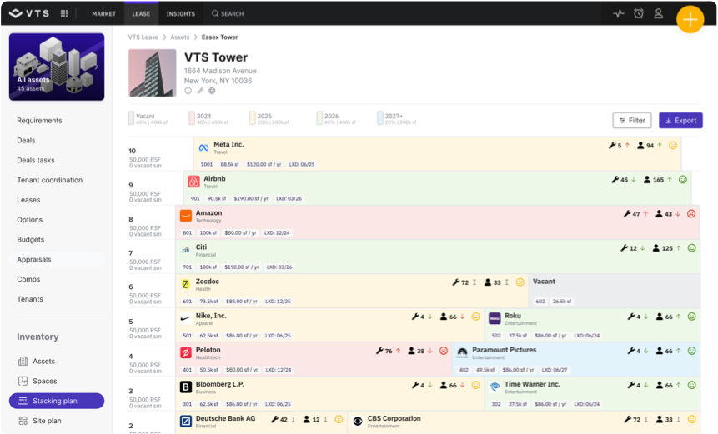Image resolution: width=718 pixels, height=434 pixels.
Task: Switch to the Market tab
Action: point(103,13)
